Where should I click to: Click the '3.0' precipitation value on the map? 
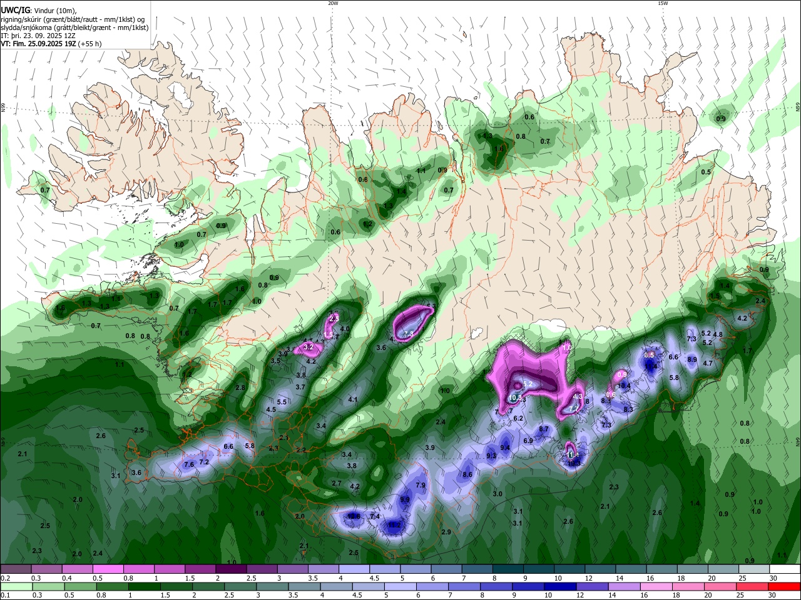coord(497,494)
